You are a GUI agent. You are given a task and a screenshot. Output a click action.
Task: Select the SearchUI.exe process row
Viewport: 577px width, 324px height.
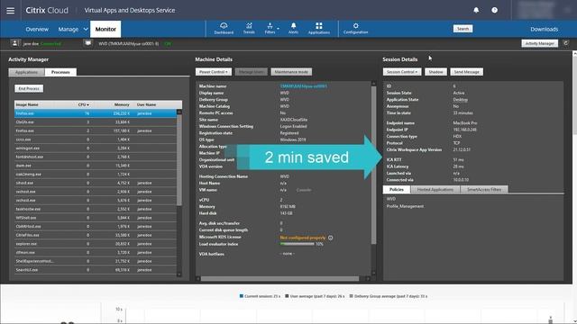[x=96, y=270]
